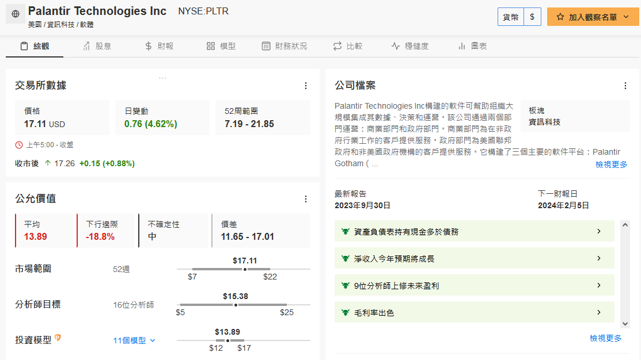
Task: Click the bull icon on 9位分析師上修未來盈利 row
Action: point(346,285)
